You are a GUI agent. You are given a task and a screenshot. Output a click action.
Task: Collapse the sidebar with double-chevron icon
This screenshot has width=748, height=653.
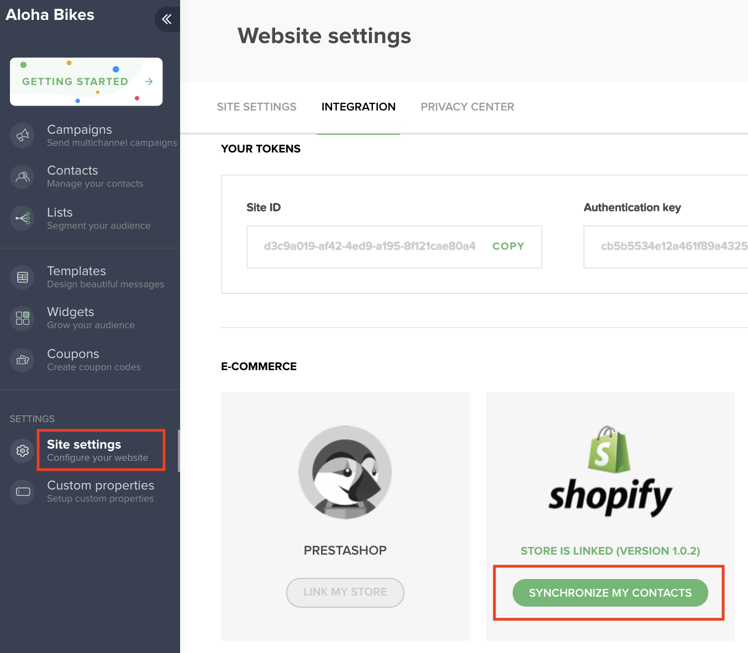tap(167, 19)
